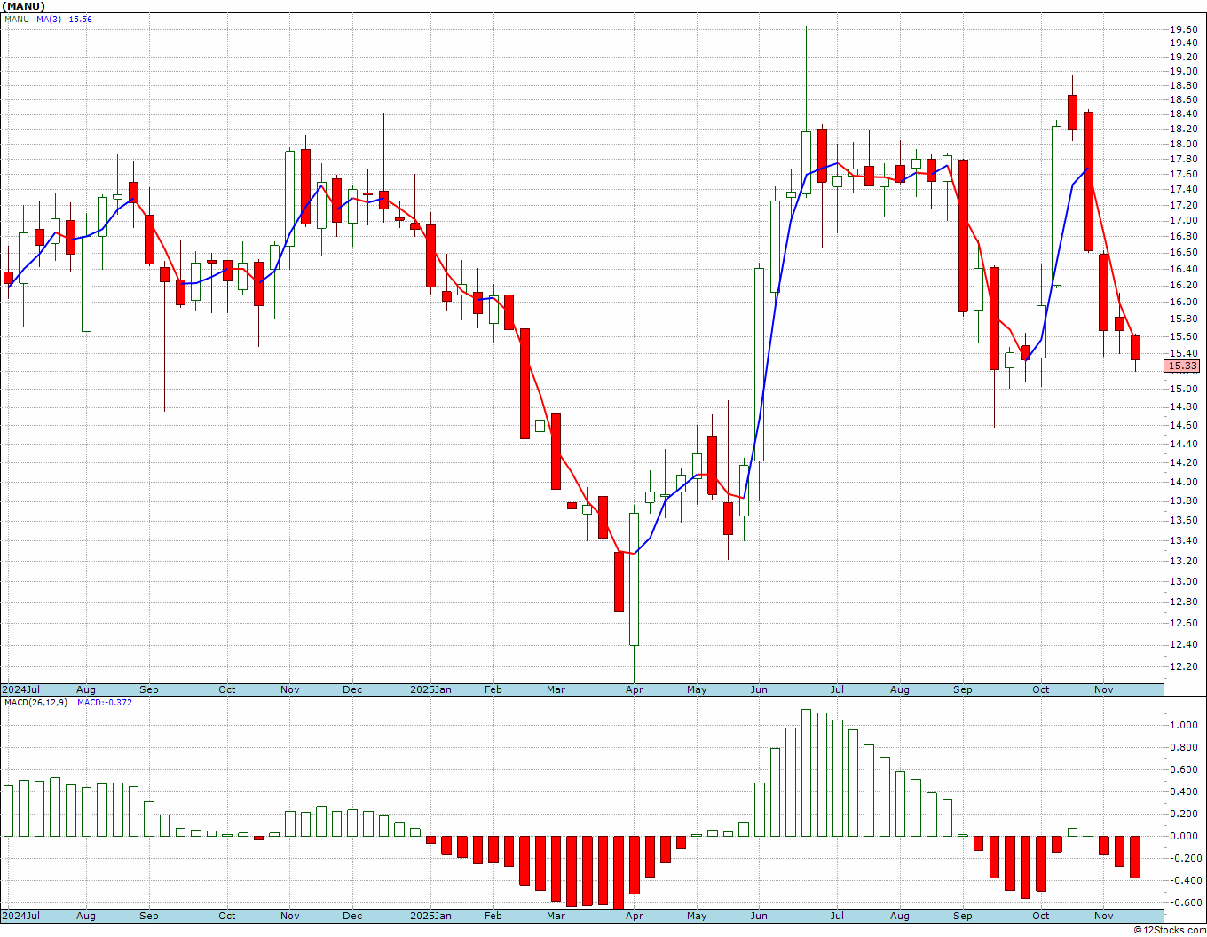Select the MANU series legend label
This screenshot has width=1207, height=937.
[x=17, y=19]
